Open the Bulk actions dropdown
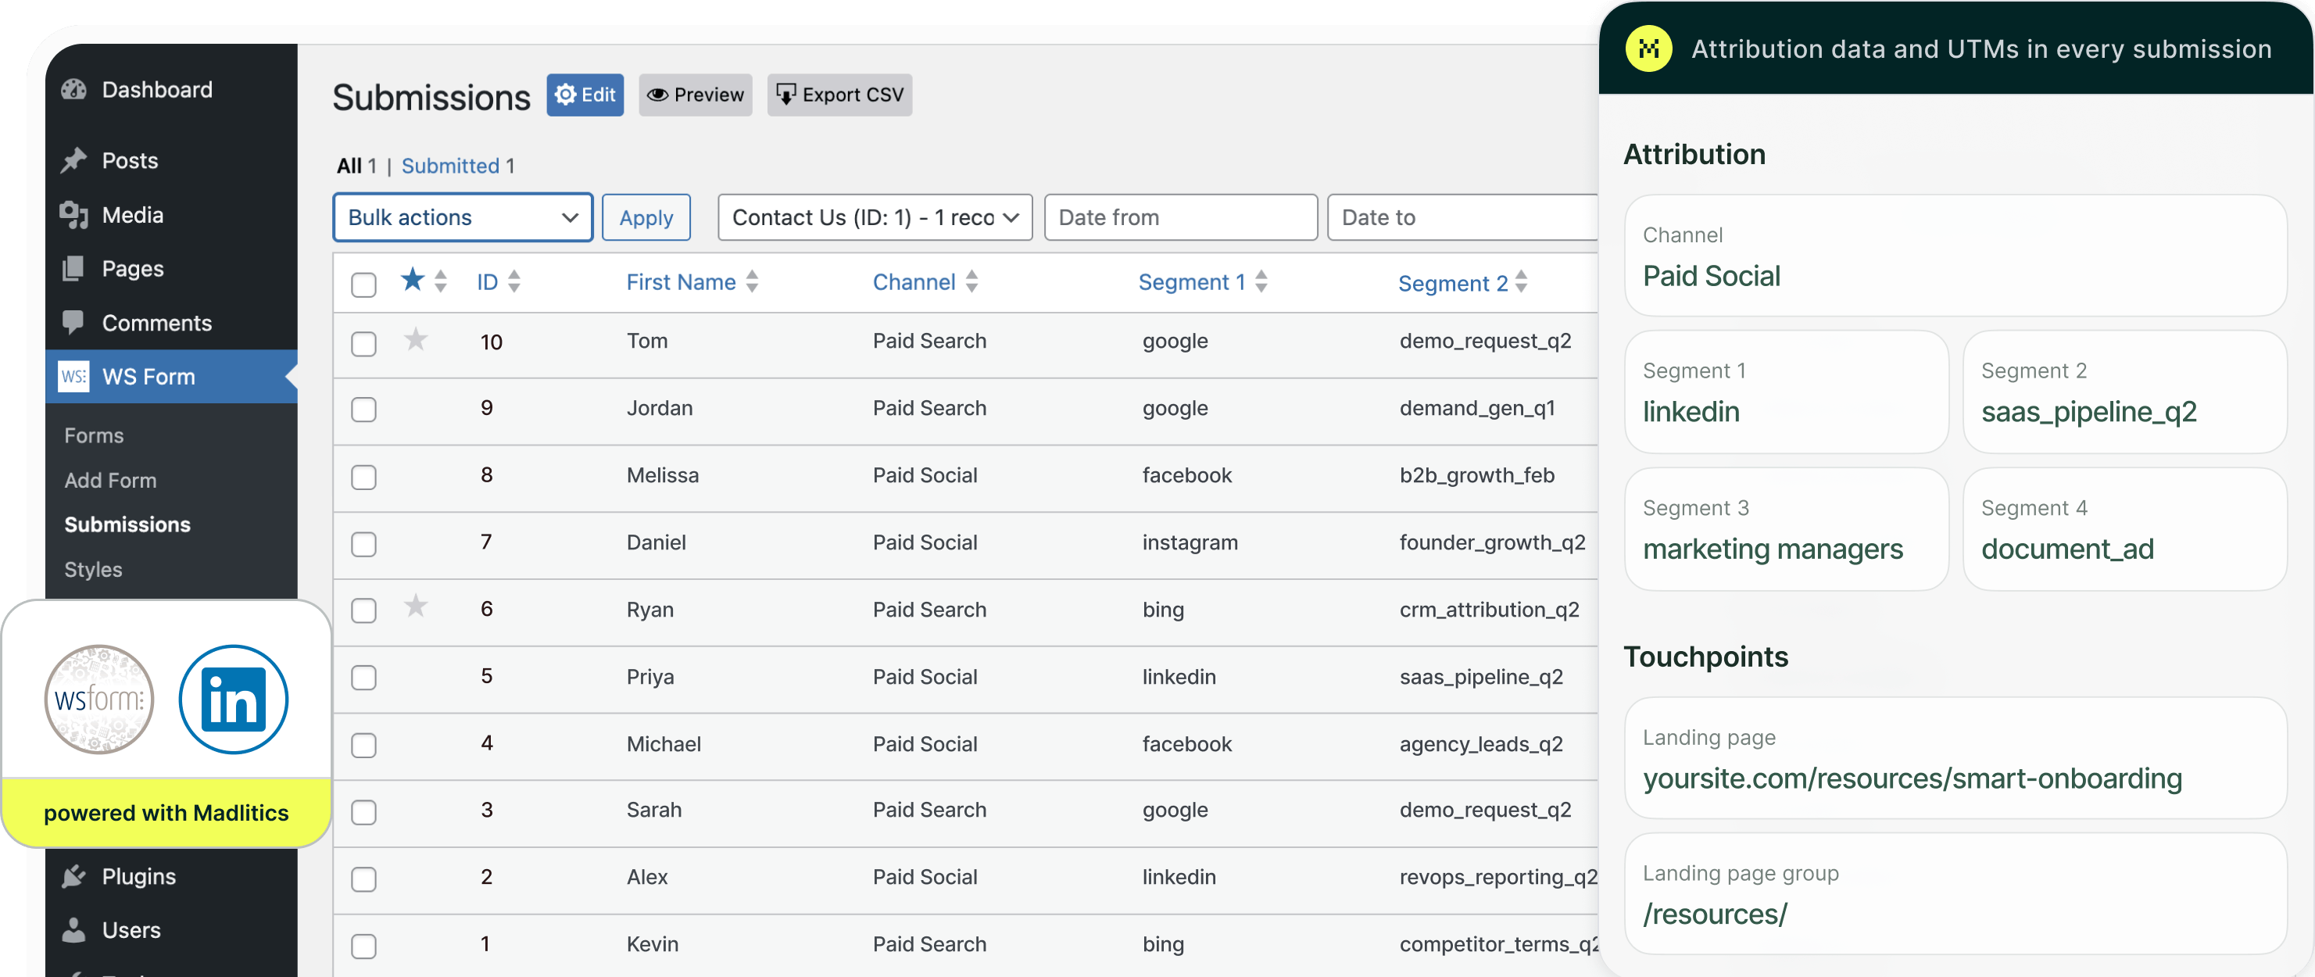Screen dimensions: 2315x977 [463, 217]
